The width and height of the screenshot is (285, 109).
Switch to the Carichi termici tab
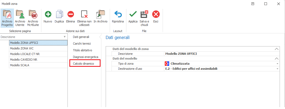tap(82, 43)
